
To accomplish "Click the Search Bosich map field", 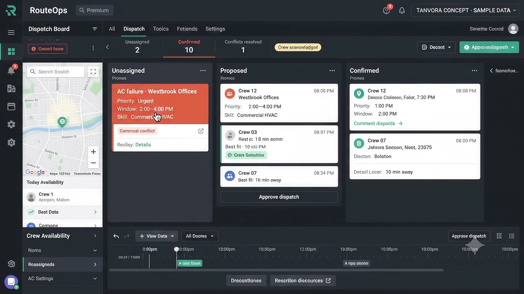I will pos(56,72).
